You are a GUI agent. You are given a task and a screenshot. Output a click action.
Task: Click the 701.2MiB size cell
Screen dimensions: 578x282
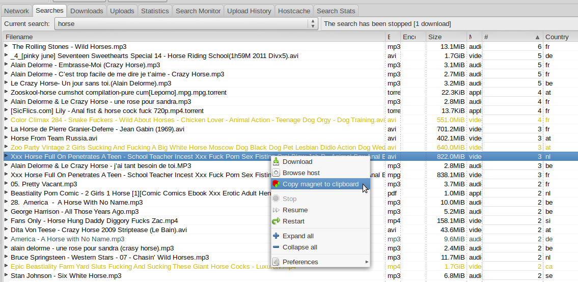(450, 129)
